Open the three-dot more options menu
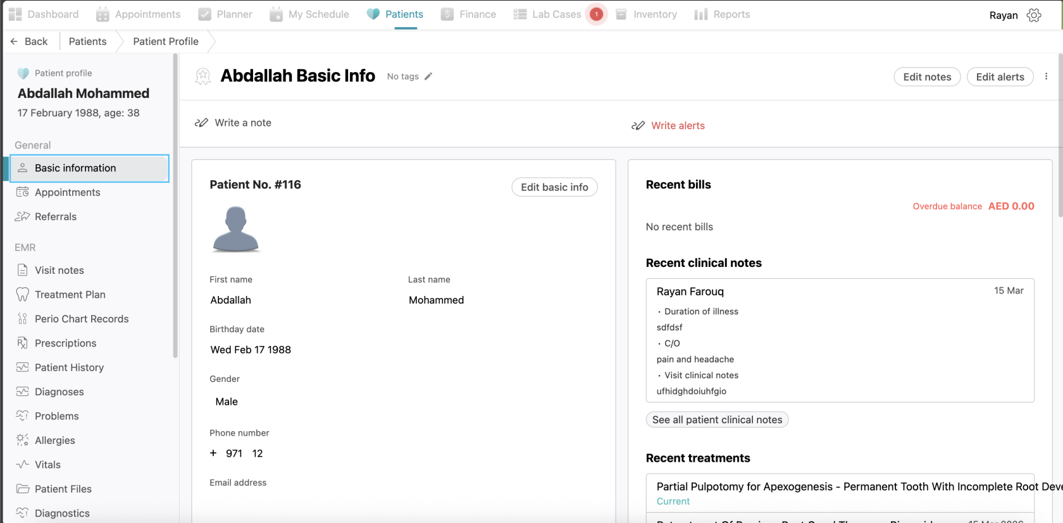The image size is (1063, 523). pyautogui.click(x=1046, y=77)
